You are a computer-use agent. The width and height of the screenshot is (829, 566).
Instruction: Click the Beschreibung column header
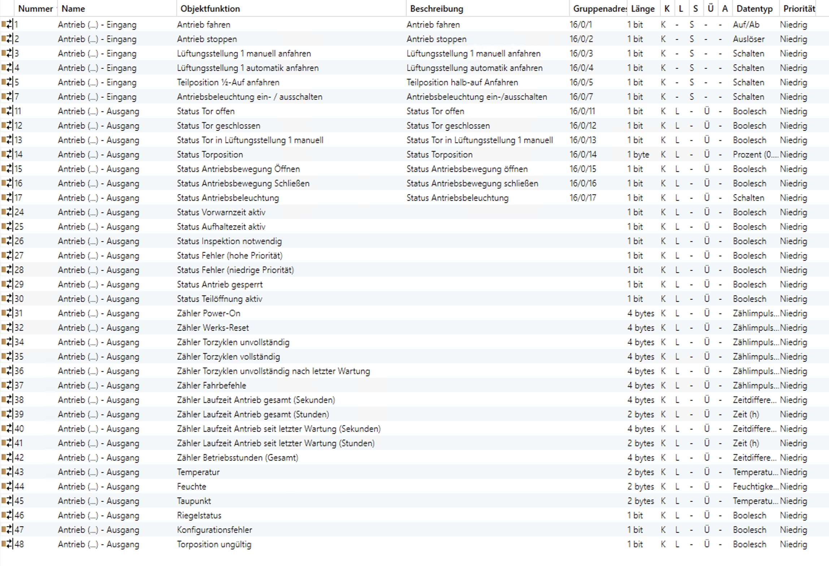(x=437, y=9)
